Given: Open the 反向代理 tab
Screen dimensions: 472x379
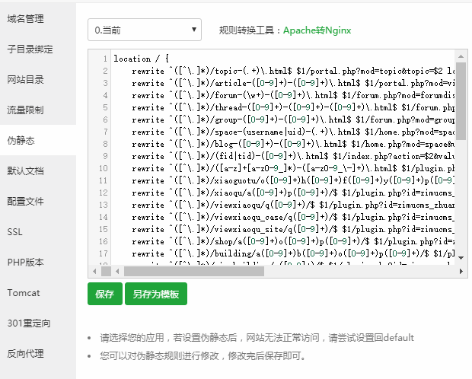Looking at the screenshot, I should [x=38, y=353].
